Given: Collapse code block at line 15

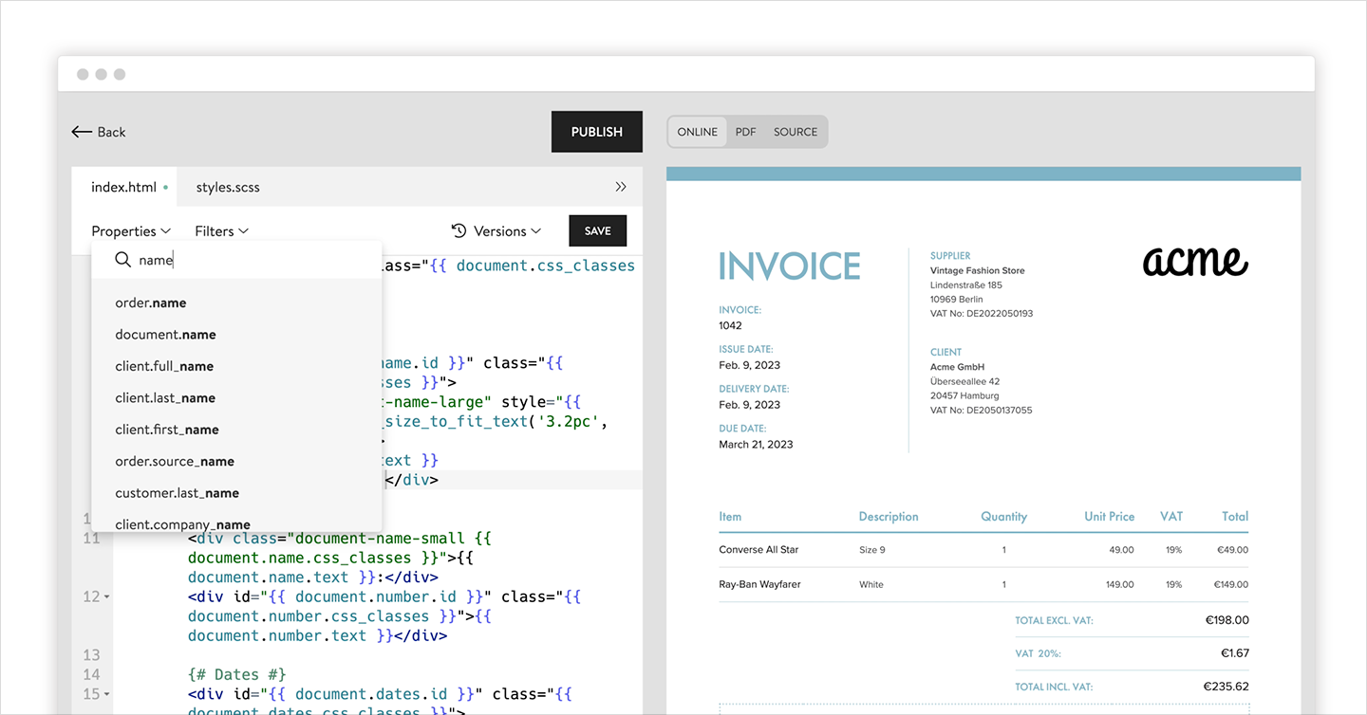Looking at the screenshot, I should pos(107,695).
